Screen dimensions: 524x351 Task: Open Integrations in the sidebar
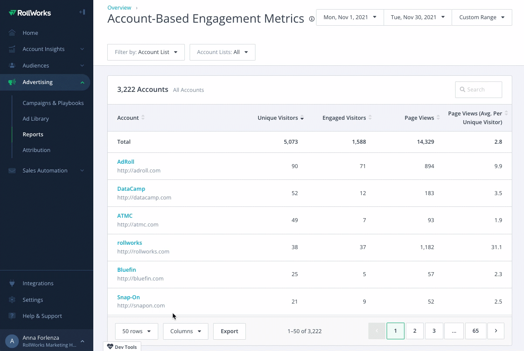pyautogui.click(x=38, y=283)
